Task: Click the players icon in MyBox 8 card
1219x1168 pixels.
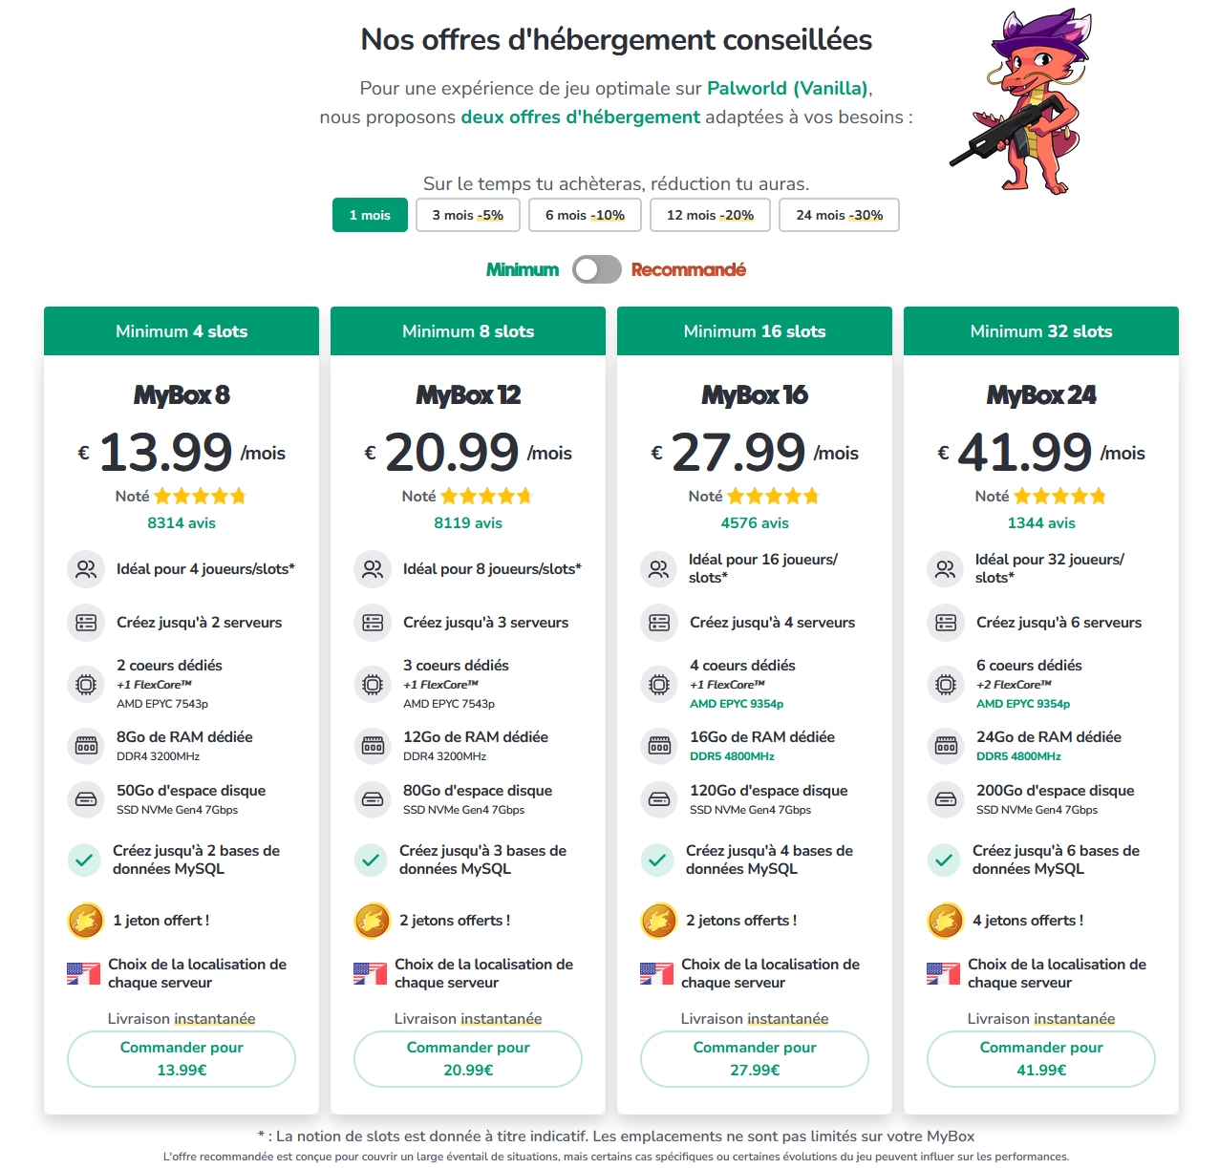Action: (x=86, y=569)
